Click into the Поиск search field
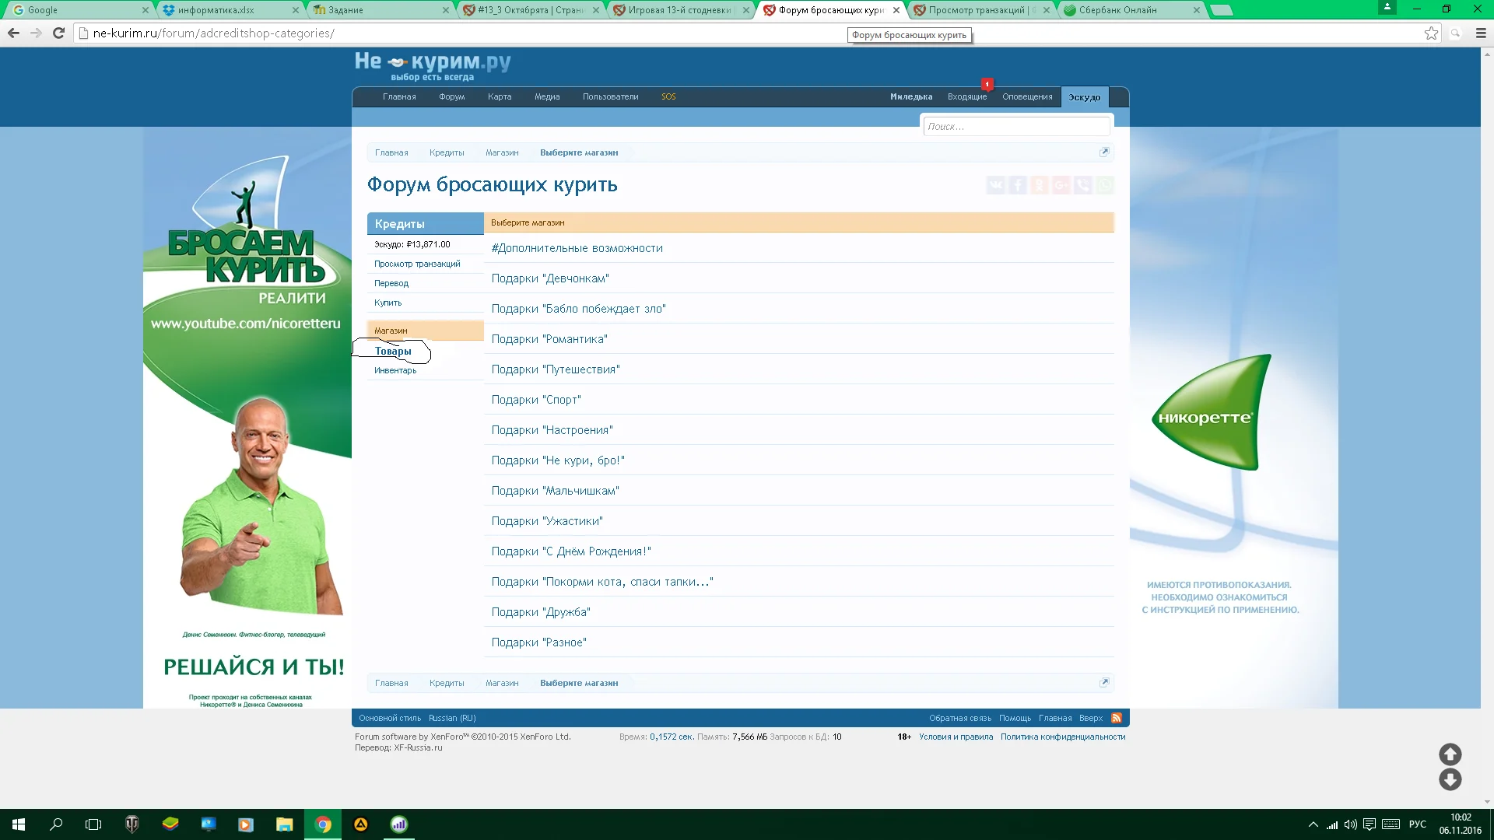Viewport: 1494px width, 840px height. coord(1015,126)
